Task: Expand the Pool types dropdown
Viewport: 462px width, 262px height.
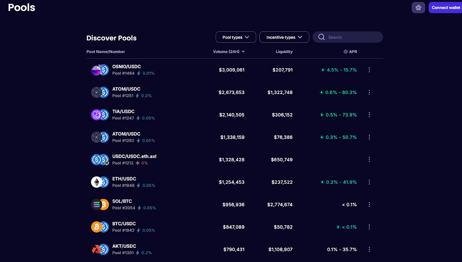Action: tap(236, 37)
